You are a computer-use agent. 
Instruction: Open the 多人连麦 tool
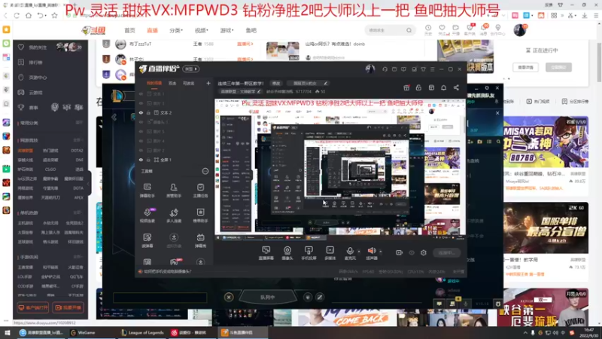tap(174, 215)
